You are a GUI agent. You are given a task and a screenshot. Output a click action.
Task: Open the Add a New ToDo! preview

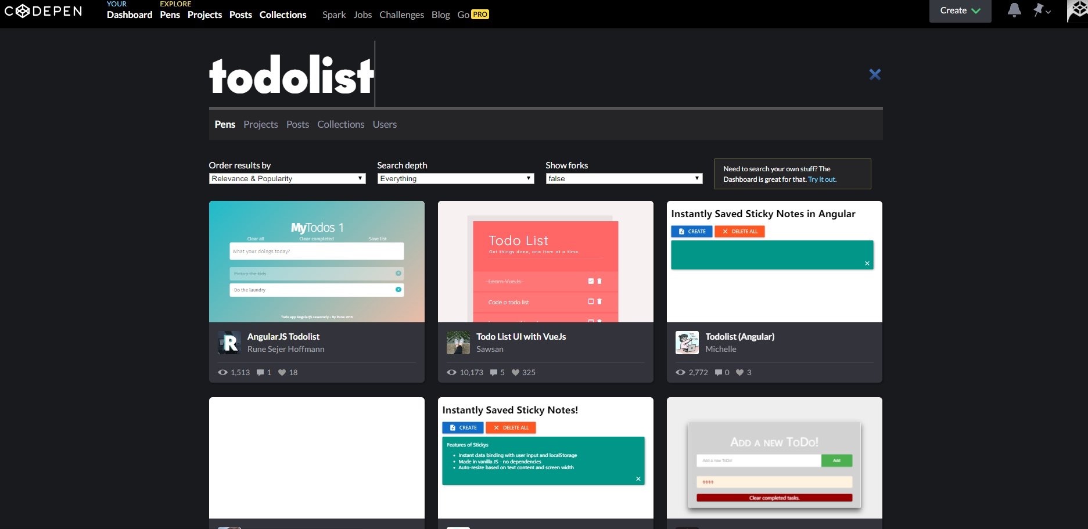[774, 458]
